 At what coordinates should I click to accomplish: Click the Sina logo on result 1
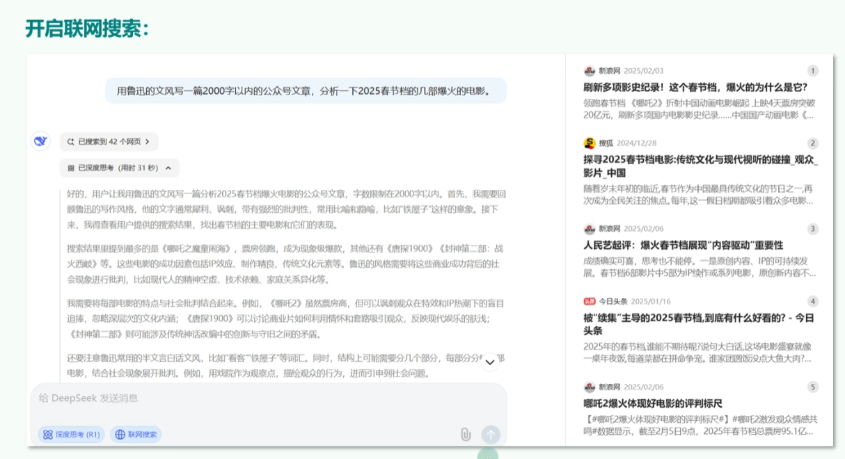click(x=590, y=71)
